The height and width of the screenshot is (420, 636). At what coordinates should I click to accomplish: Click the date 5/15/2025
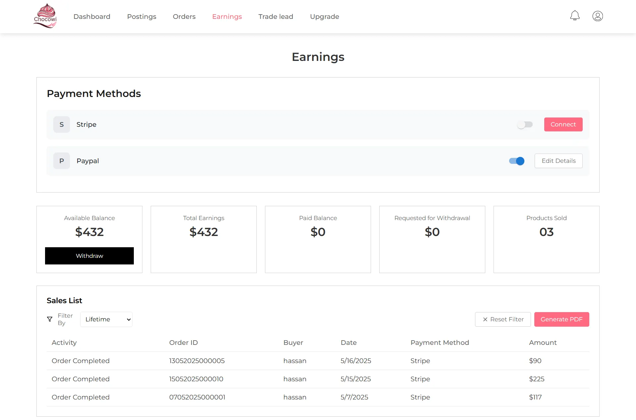[x=356, y=379]
